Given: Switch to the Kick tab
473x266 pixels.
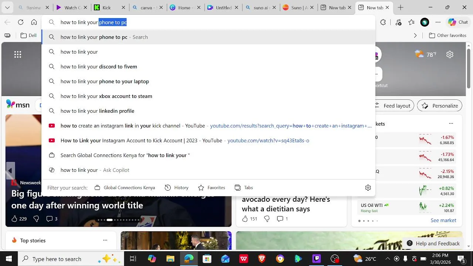Looking at the screenshot, I should click(109, 7).
